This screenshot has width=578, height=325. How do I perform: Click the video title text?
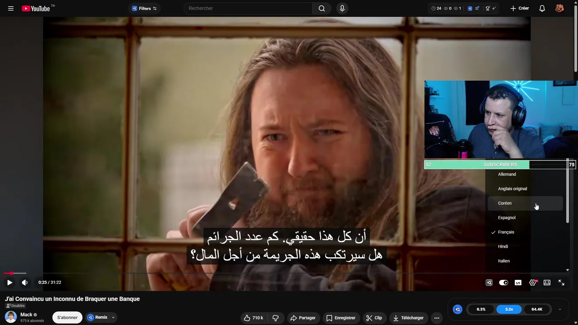tap(72, 299)
